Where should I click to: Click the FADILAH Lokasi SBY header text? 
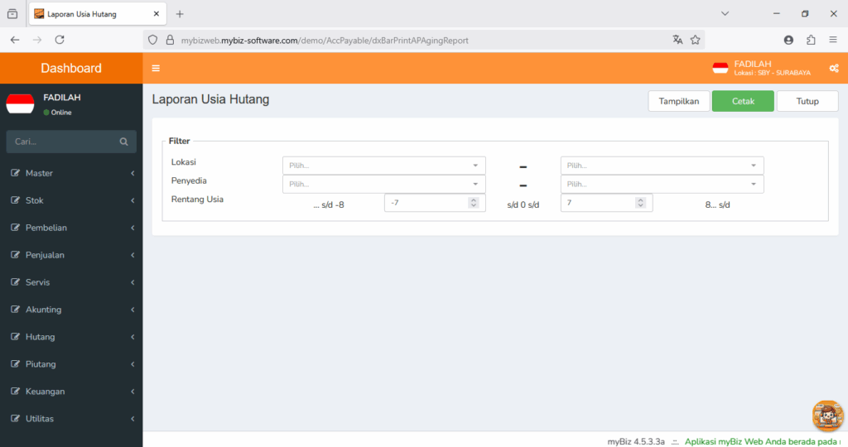coord(773,68)
